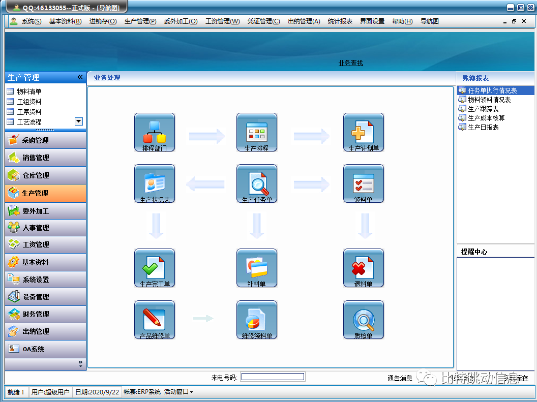The height and width of the screenshot is (402, 537).
Task: Click the 质检单 magnifier icon
Action: [x=363, y=319]
